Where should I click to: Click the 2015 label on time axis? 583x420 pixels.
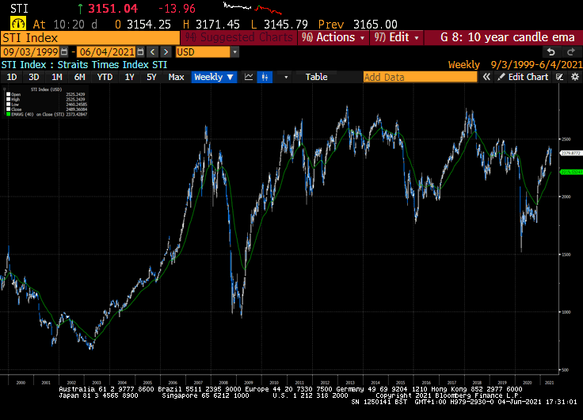[x=401, y=383]
